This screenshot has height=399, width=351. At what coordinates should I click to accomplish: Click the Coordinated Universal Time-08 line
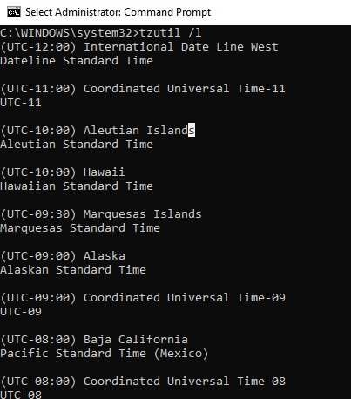(143, 382)
